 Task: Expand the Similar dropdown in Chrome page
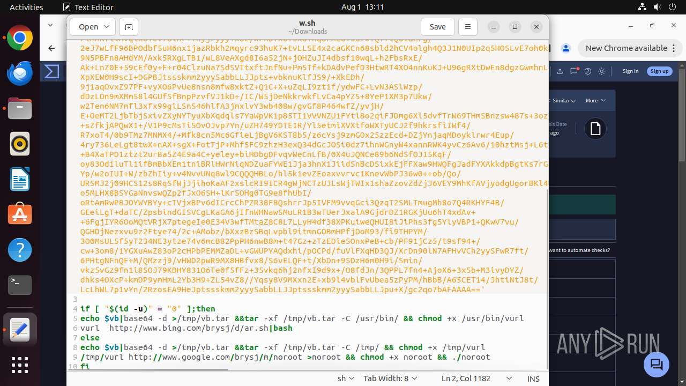564,101
